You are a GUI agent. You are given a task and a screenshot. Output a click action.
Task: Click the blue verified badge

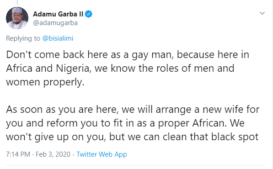click(88, 14)
